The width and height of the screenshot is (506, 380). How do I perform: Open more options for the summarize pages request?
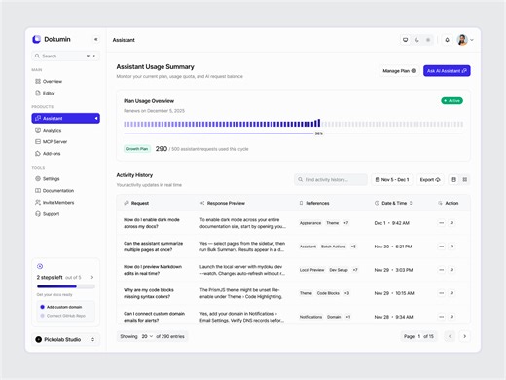point(441,247)
